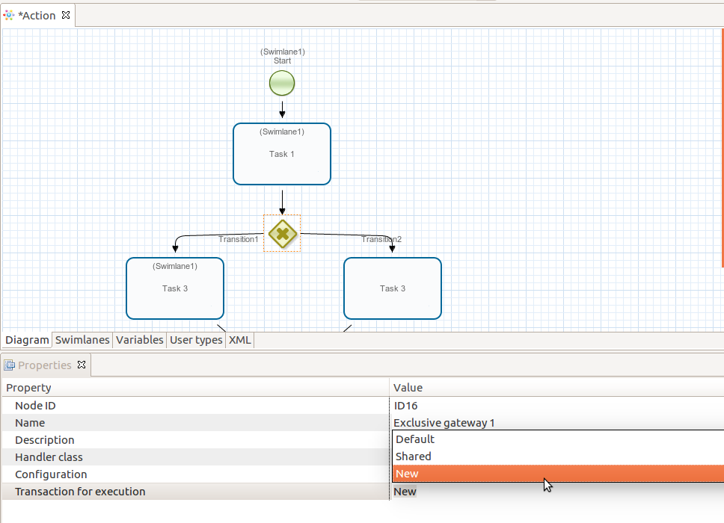The image size is (724, 523).
Task: Switch to the Swimlanes tab
Action: [x=82, y=340]
